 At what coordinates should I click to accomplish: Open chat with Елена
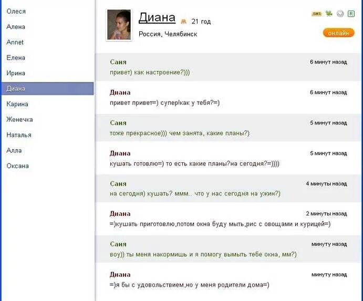coord(16,58)
